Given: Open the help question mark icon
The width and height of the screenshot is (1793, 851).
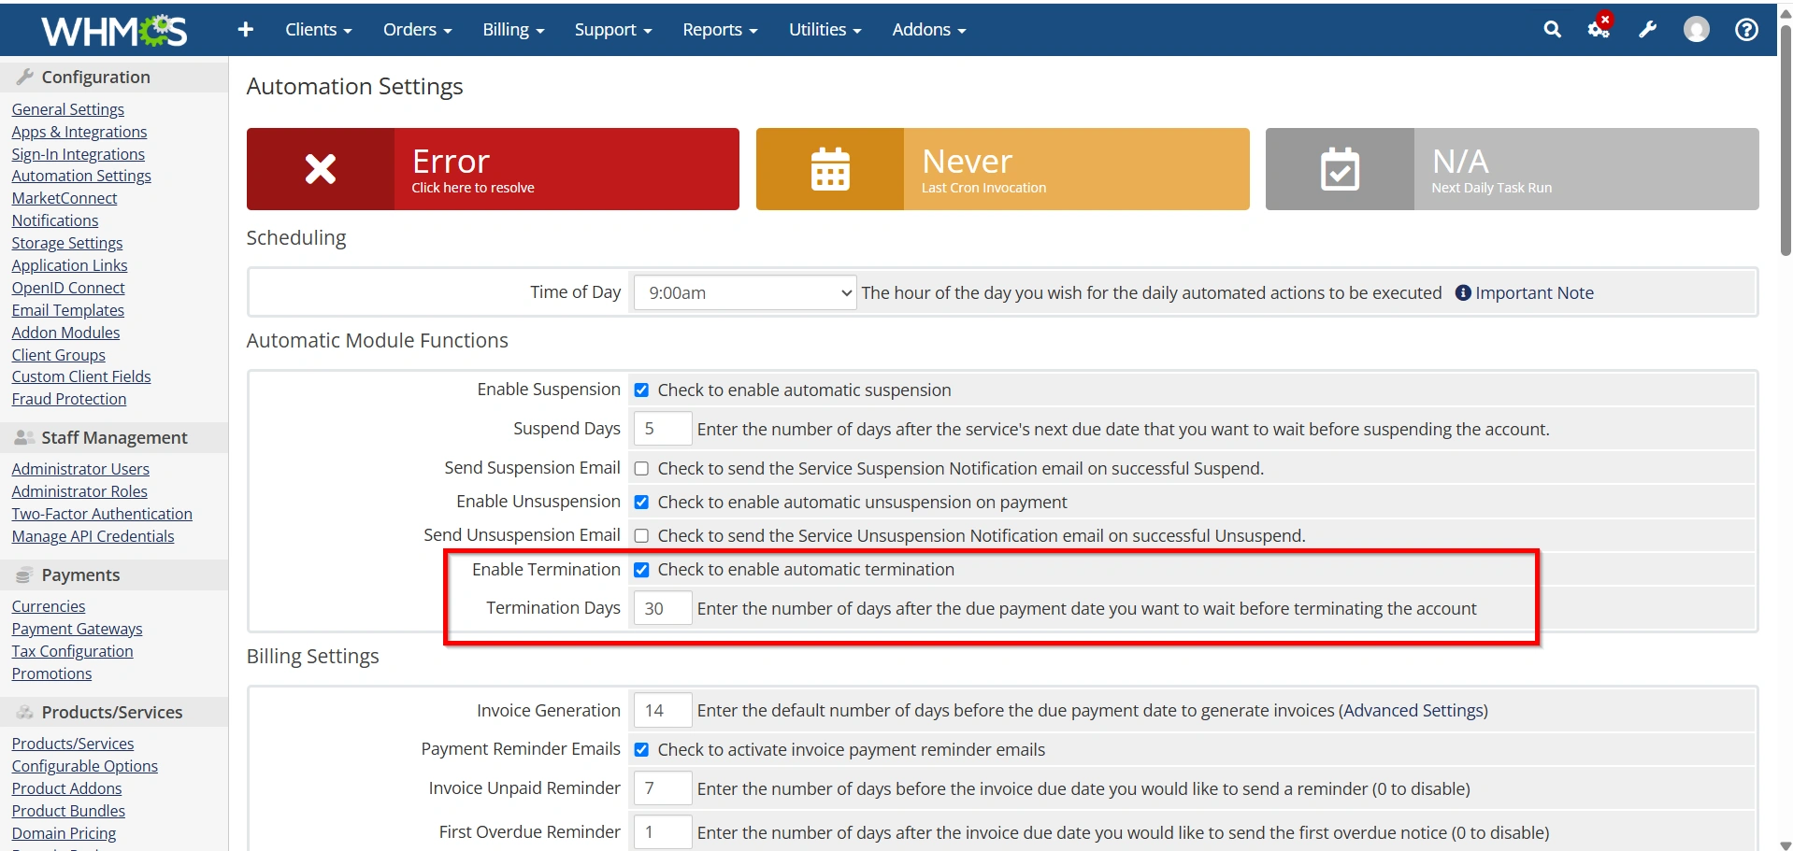Looking at the screenshot, I should tap(1746, 30).
